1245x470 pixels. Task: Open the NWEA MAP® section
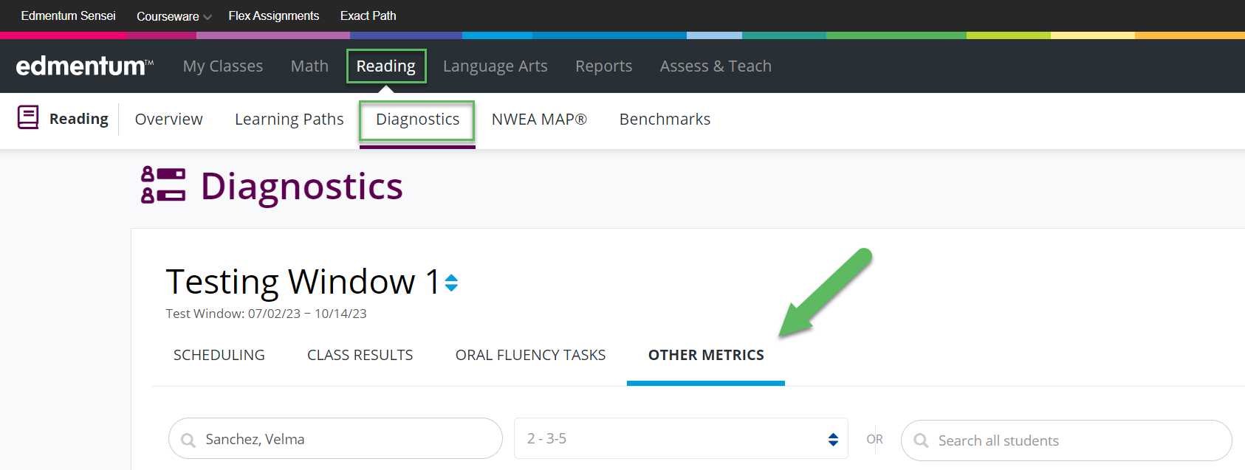(539, 119)
